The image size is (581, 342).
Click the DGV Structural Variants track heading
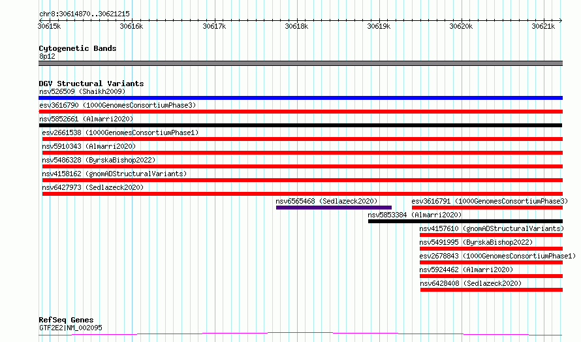91,84
